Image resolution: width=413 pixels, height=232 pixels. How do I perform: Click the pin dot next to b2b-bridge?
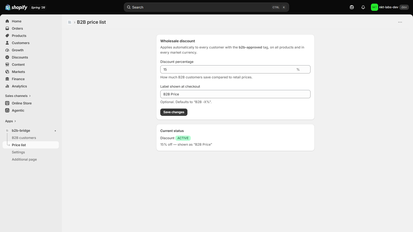(x=55, y=131)
